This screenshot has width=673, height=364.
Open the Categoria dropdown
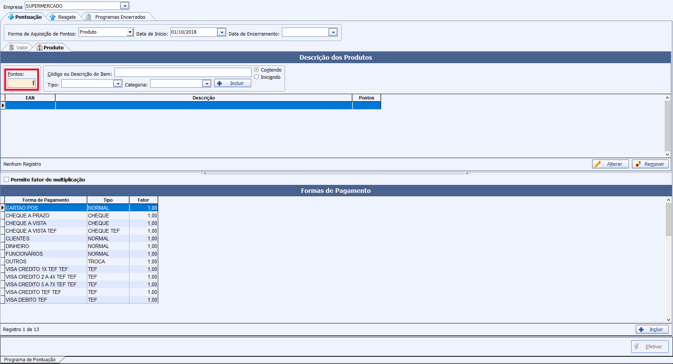click(206, 83)
